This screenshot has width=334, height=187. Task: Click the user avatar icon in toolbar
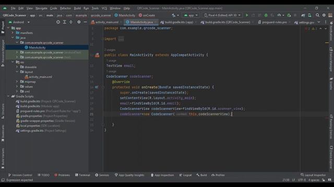330,15
